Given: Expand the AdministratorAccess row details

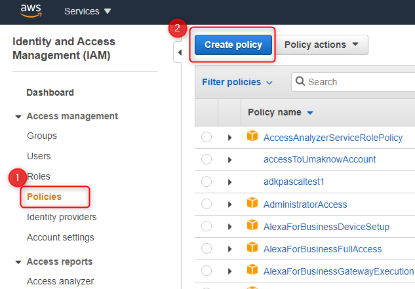Looking at the screenshot, I should [229, 204].
